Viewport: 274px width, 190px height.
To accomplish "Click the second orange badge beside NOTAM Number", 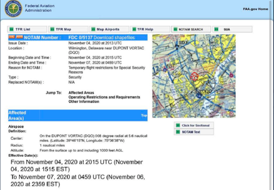I will [x=19, y=37].
